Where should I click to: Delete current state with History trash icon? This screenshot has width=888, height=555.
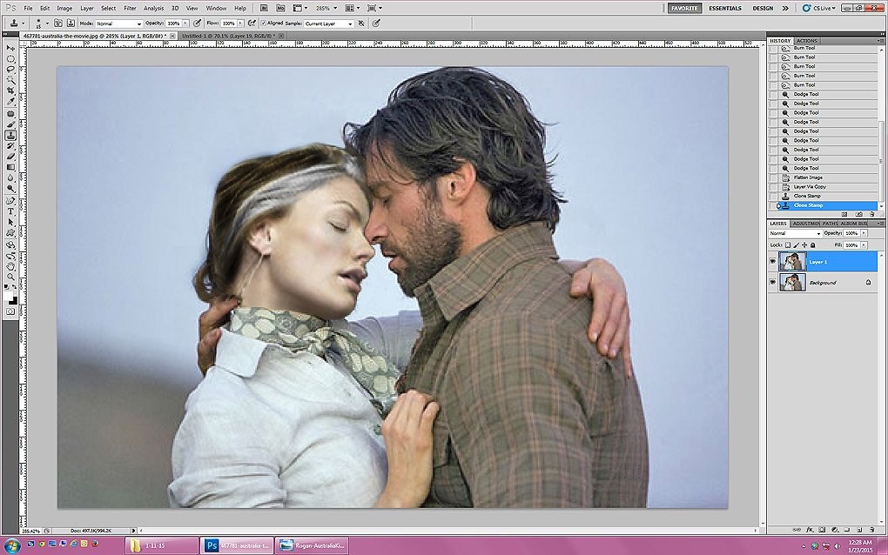(x=871, y=213)
